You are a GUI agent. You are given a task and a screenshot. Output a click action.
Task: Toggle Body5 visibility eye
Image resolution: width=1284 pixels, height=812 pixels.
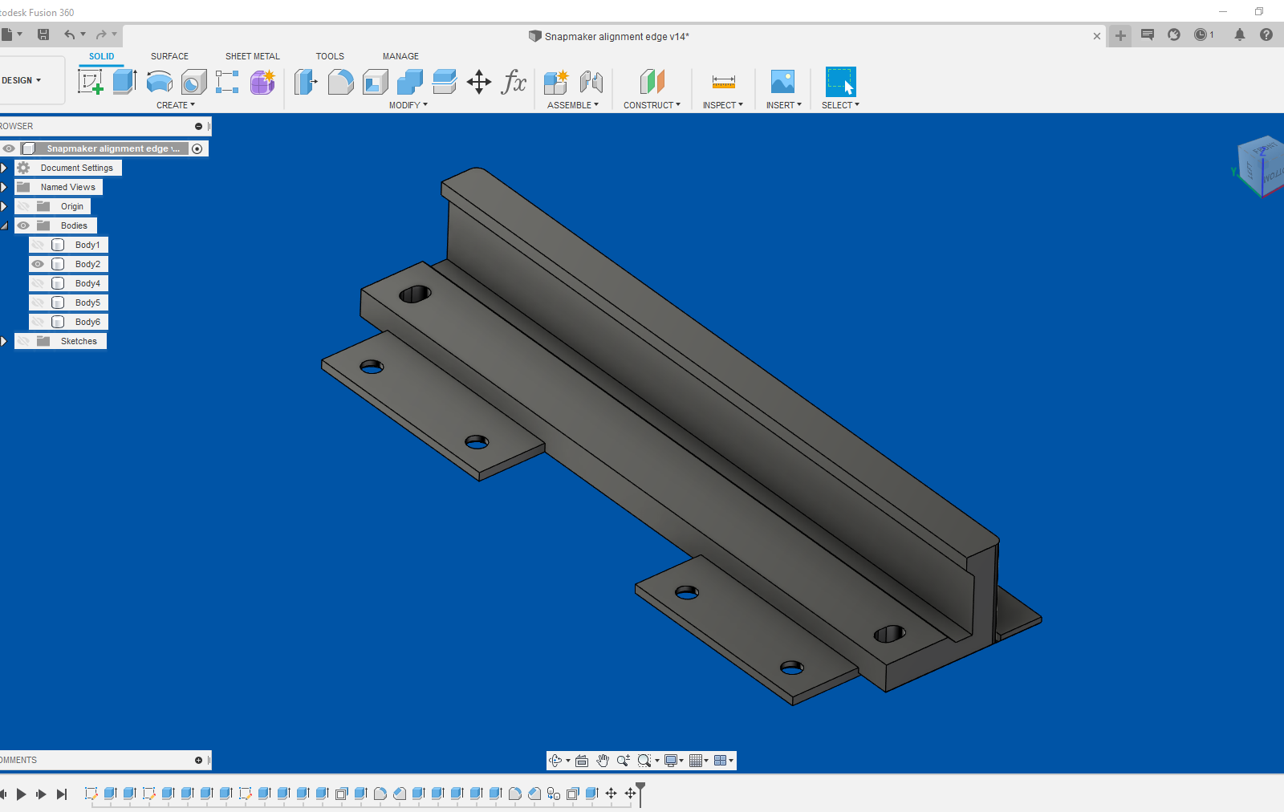(38, 302)
